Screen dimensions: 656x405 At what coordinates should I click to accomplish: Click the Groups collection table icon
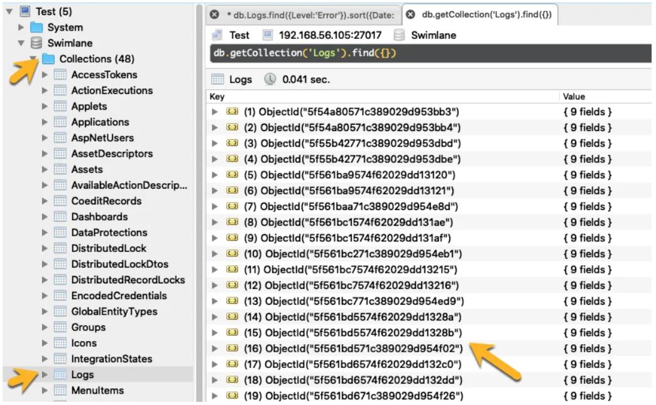tap(60, 327)
